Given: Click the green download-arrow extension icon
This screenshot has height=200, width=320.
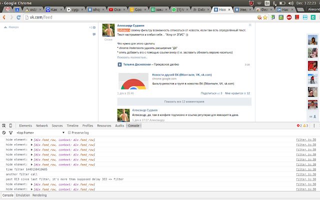Looking at the screenshot, I should tap(273, 17).
